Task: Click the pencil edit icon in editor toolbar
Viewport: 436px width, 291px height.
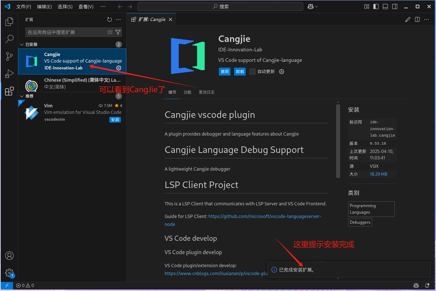Action: tap(408, 20)
